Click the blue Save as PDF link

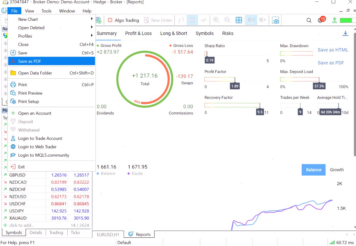point(331,63)
